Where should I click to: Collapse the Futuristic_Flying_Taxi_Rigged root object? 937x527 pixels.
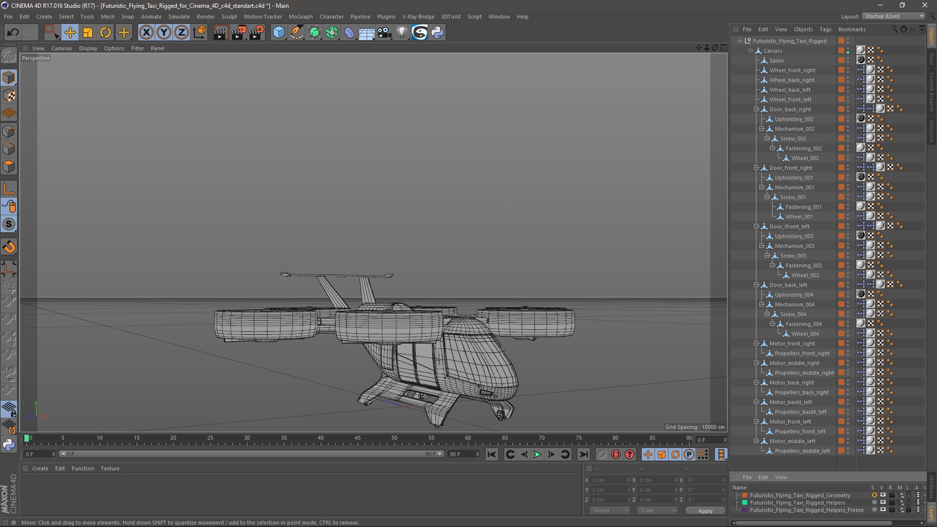click(x=740, y=41)
